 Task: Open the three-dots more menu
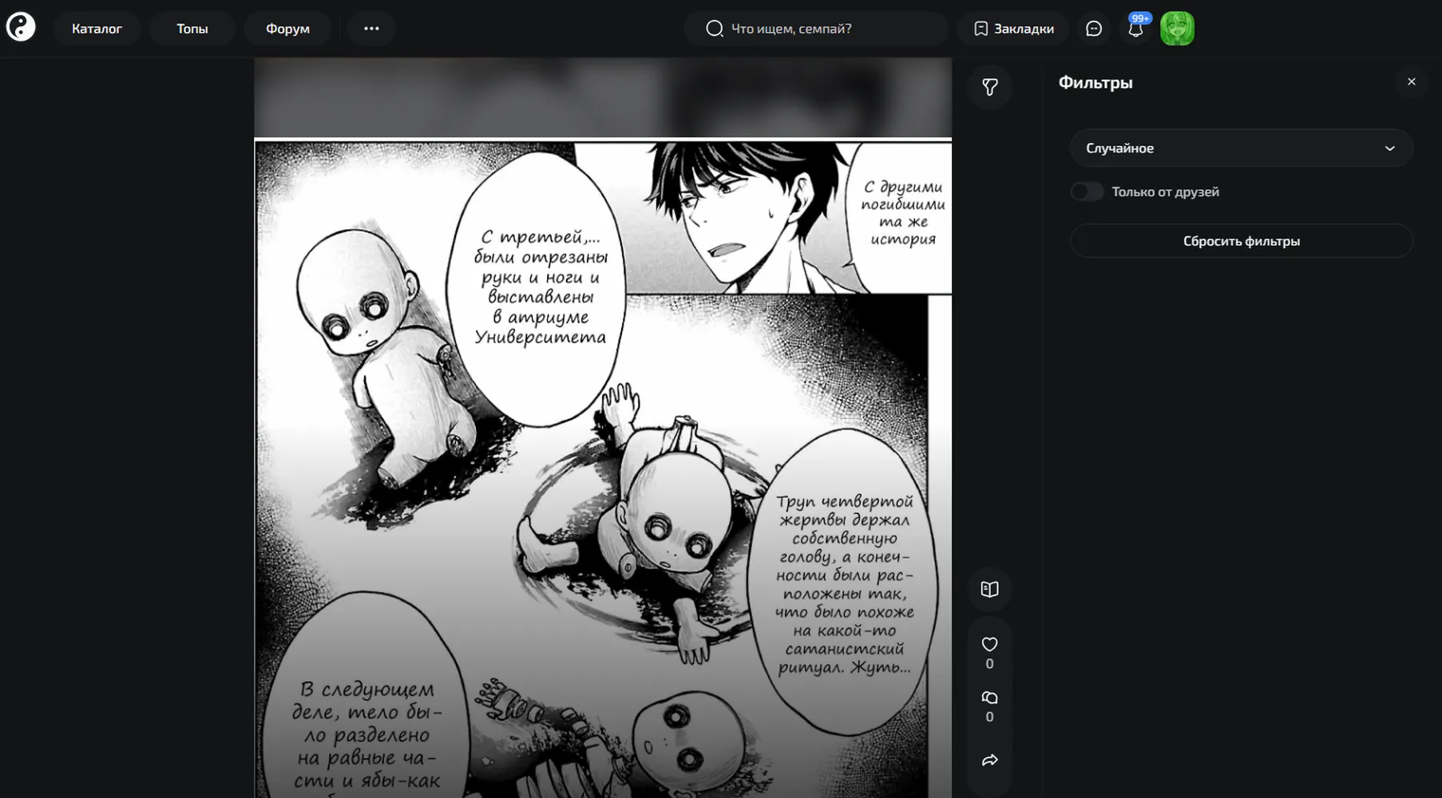371,29
